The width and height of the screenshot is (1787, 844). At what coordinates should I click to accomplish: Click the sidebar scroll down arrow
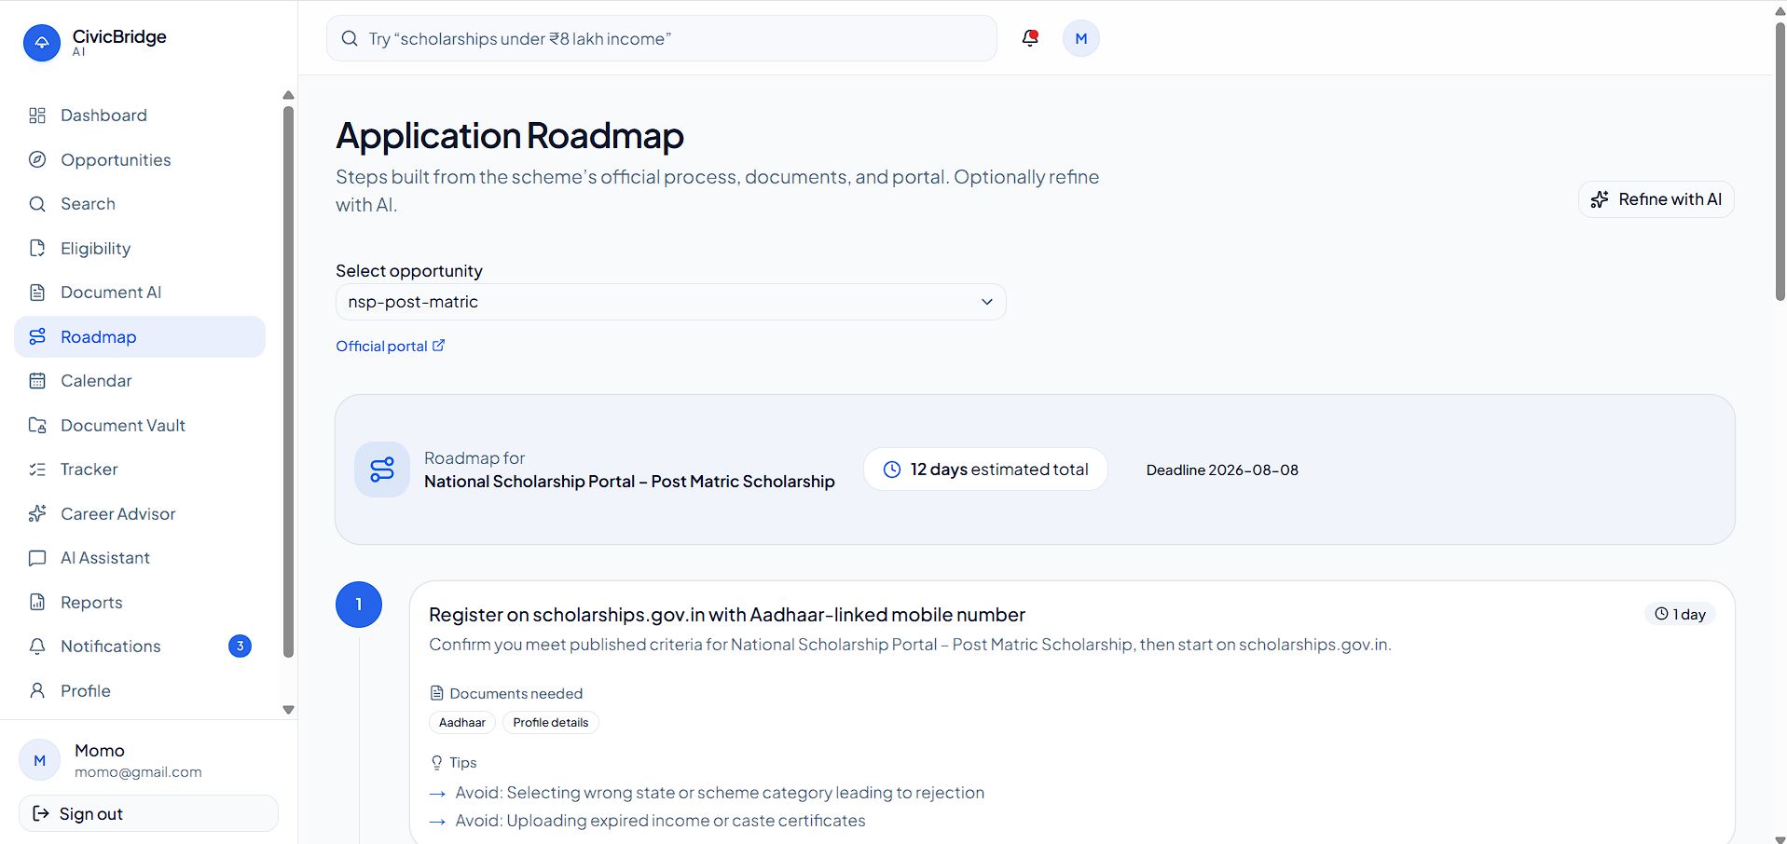(288, 710)
